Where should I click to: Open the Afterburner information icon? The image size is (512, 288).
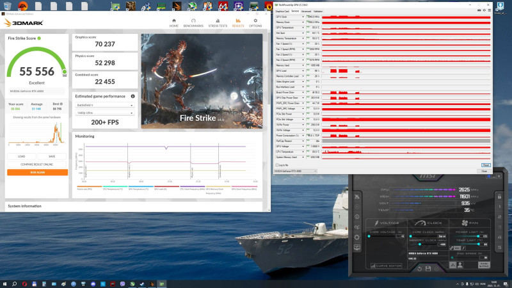tap(357, 217)
